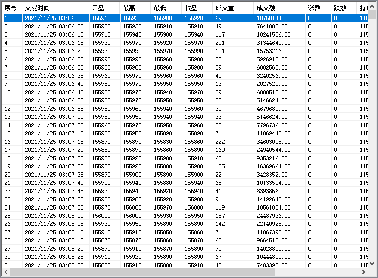The image size is (378, 278).
Task: Click the 最低 column header
Action: click(x=166, y=8)
